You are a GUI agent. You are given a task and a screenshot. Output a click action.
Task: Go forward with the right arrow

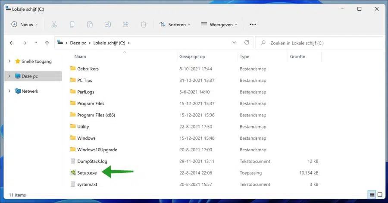(24, 43)
